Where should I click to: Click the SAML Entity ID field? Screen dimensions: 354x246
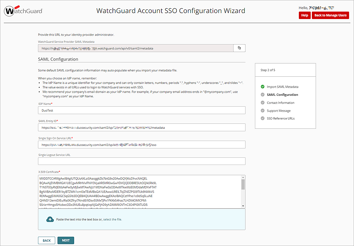(x=141, y=127)
